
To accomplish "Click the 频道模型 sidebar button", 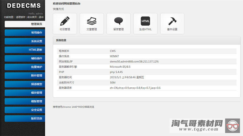I will click(x=25, y=84).
